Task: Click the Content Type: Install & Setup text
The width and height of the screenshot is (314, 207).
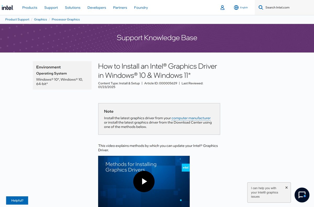Action: 119,83
